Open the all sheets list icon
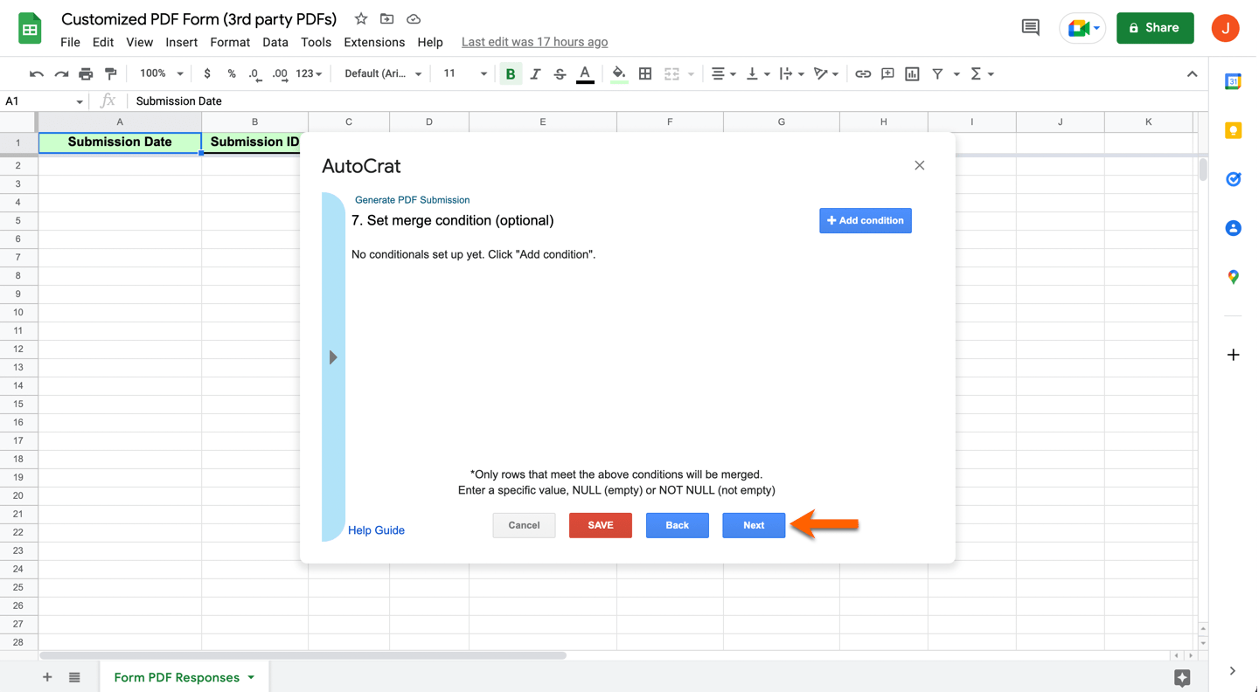The height and width of the screenshot is (692, 1259). 74,677
